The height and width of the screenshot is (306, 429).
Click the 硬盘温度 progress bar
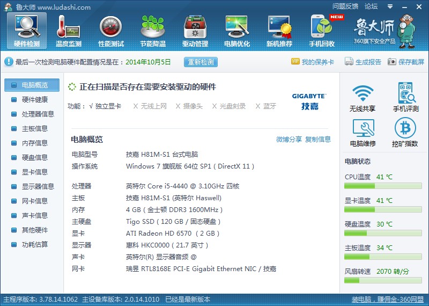383,233
